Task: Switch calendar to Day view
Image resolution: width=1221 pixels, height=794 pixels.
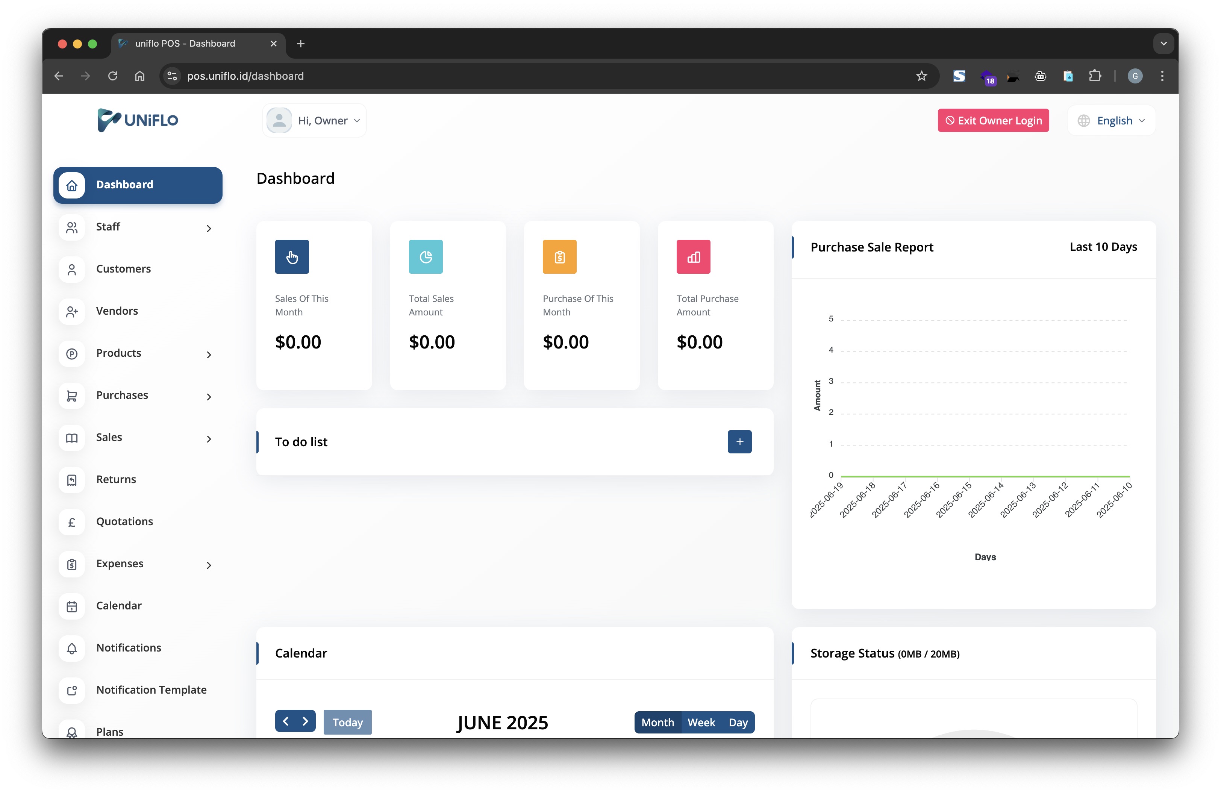Action: [x=738, y=722]
